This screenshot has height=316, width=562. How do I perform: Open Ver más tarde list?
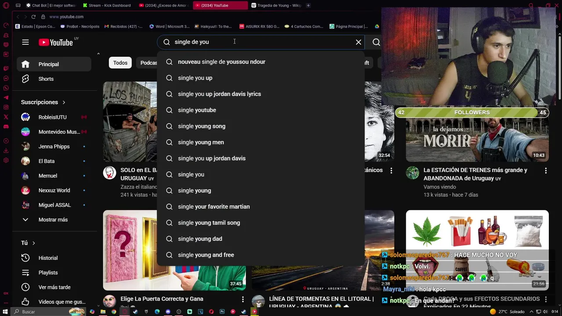click(x=54, y=287)
